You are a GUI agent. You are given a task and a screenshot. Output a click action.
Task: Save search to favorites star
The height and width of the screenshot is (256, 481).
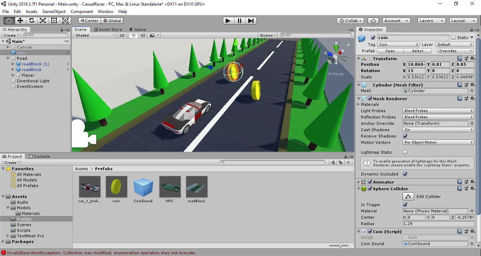click(348, 162)
